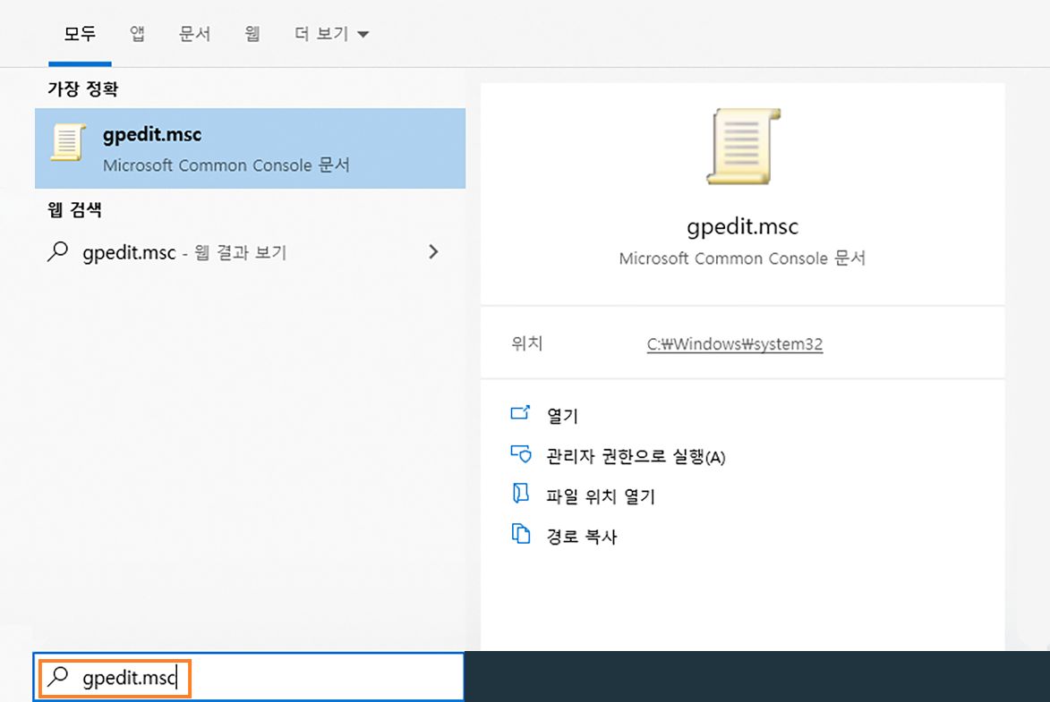1050x702 pixels.
Task: Click 관리자 권한으로 실행(A)
Action: click(636, 456)
